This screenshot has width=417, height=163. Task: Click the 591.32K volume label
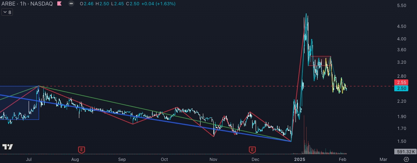(x=404, y=152)
